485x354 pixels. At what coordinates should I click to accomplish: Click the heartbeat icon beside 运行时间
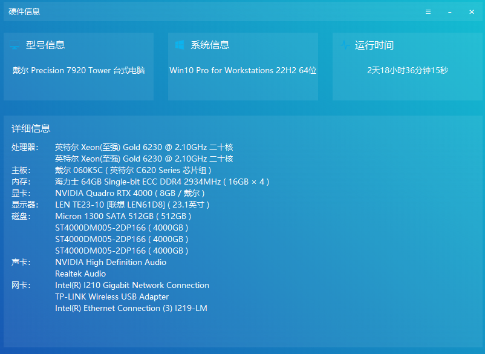click(x=344, y=45)
